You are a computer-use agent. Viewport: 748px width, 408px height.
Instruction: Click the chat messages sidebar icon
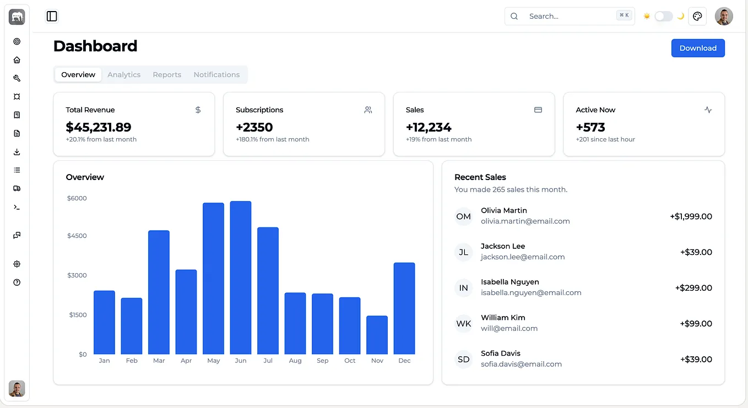pyautogui.click(x=17, y=236)
